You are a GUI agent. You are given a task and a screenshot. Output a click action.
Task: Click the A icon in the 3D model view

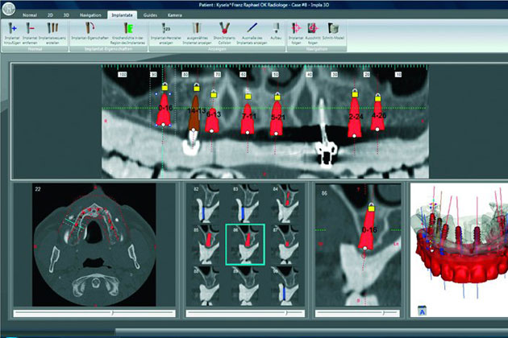(x=423, y=311)
